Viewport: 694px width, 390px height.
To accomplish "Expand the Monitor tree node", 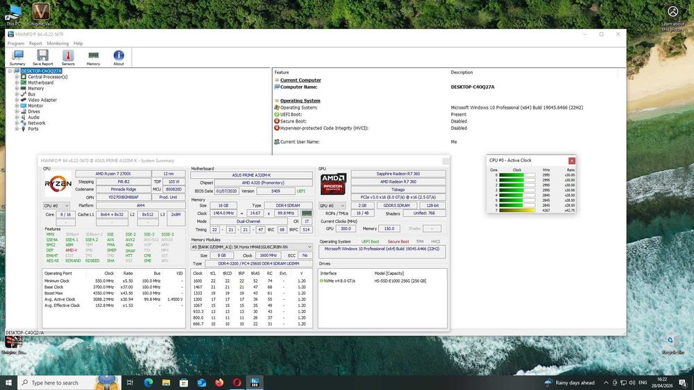I will click(x=17, y=105).
